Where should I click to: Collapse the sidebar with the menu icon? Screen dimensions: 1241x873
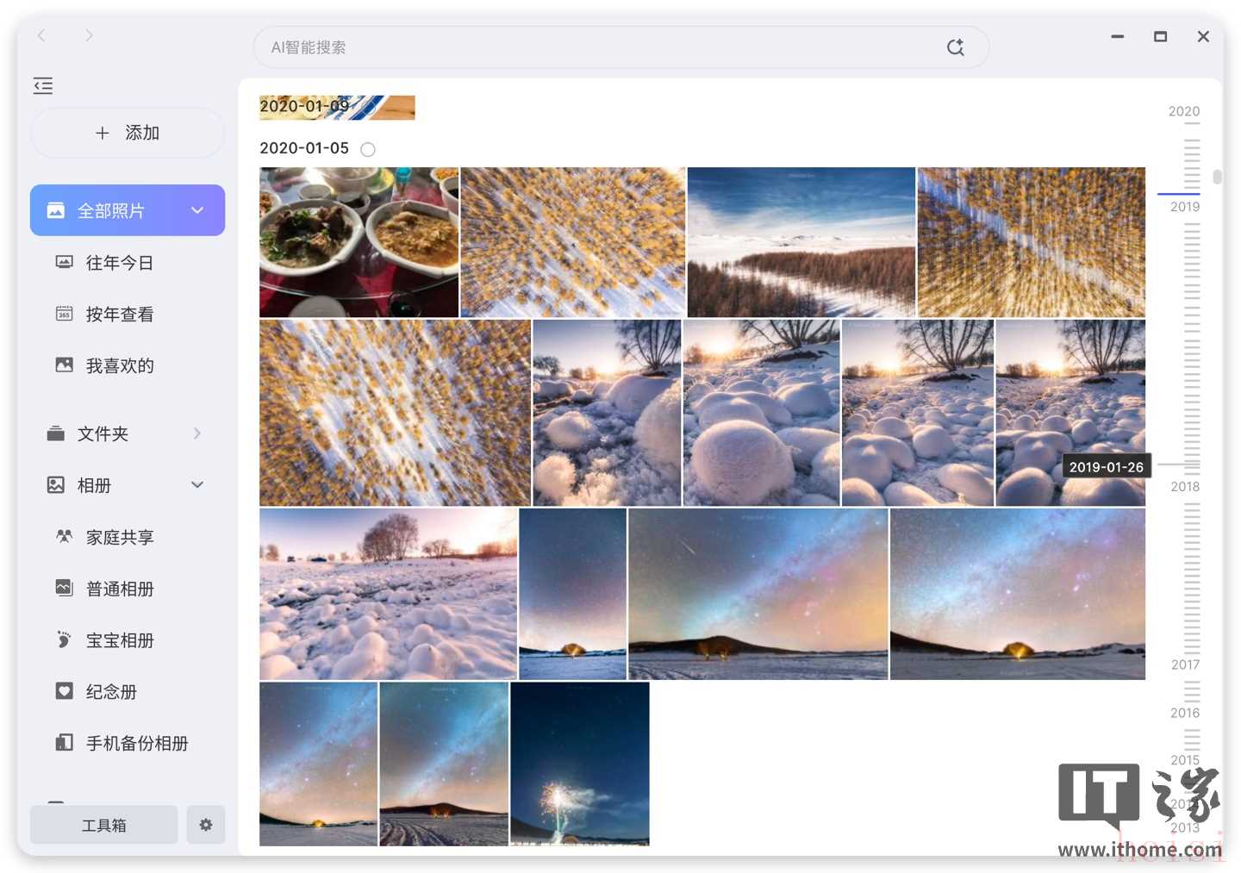43,85
